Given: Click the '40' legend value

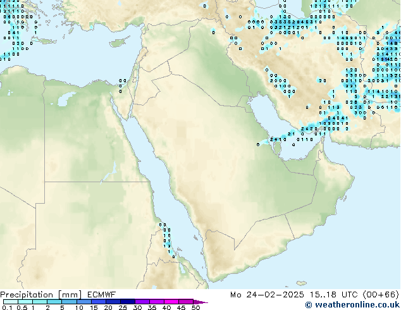Looking at the screenshot, I should coord(166,307).
